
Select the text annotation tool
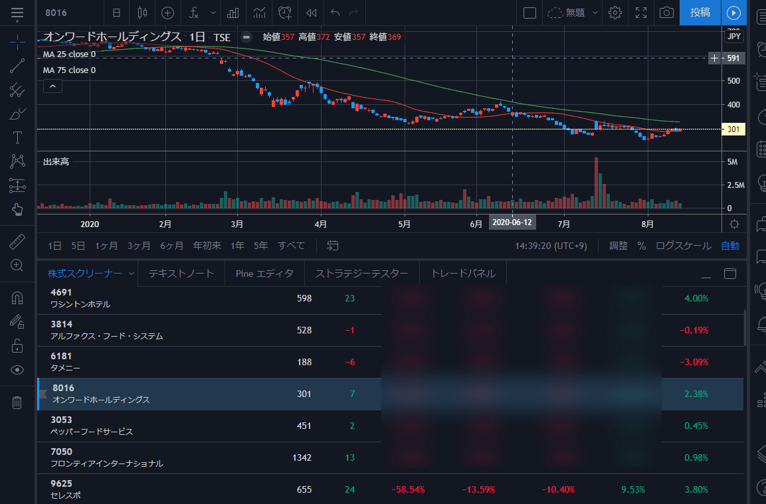pos(18,137)
